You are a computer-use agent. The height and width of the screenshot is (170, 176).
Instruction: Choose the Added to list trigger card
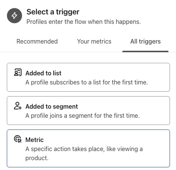point(88,77)
